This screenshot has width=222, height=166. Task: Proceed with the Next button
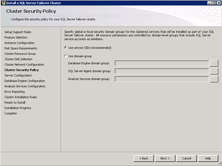[165, 158]
